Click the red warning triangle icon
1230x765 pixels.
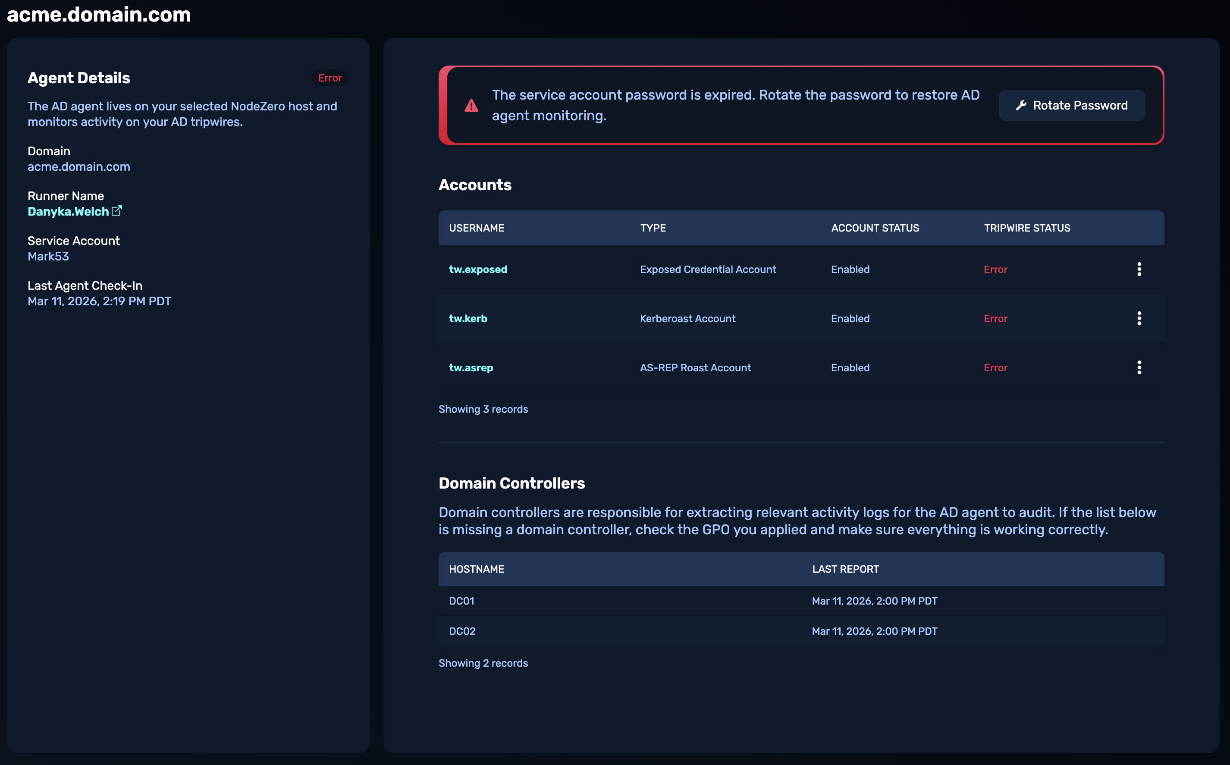471,105
